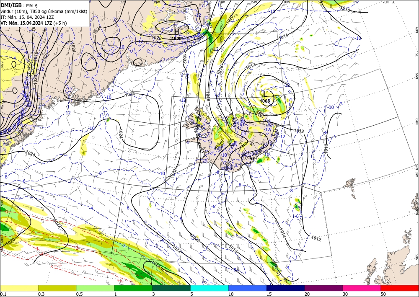Select the dark green 3–5 legend segment
419x297 pixels.
click(x=171, y=288)
